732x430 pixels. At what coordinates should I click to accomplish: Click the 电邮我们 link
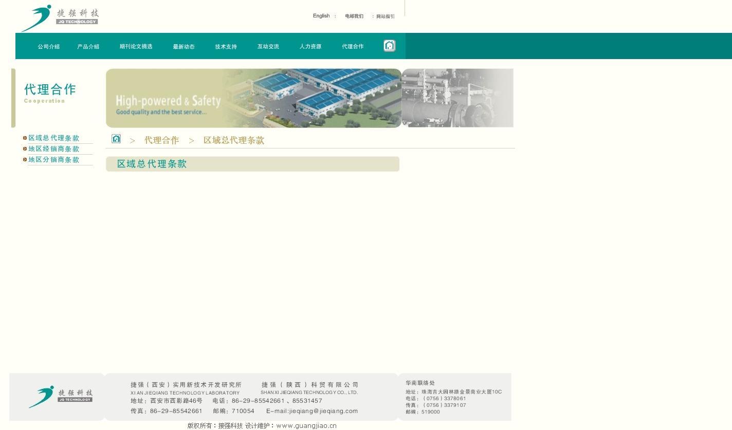coord(354,16)
